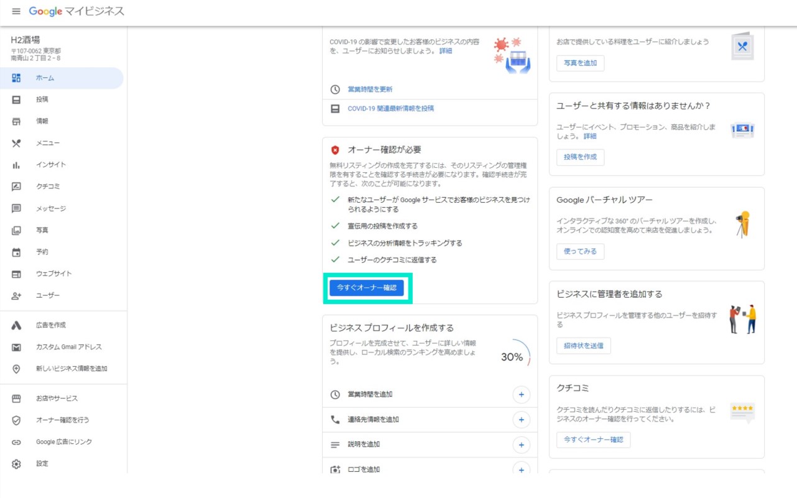Click the オーナー確認を行う shield icon

(16, 420)
